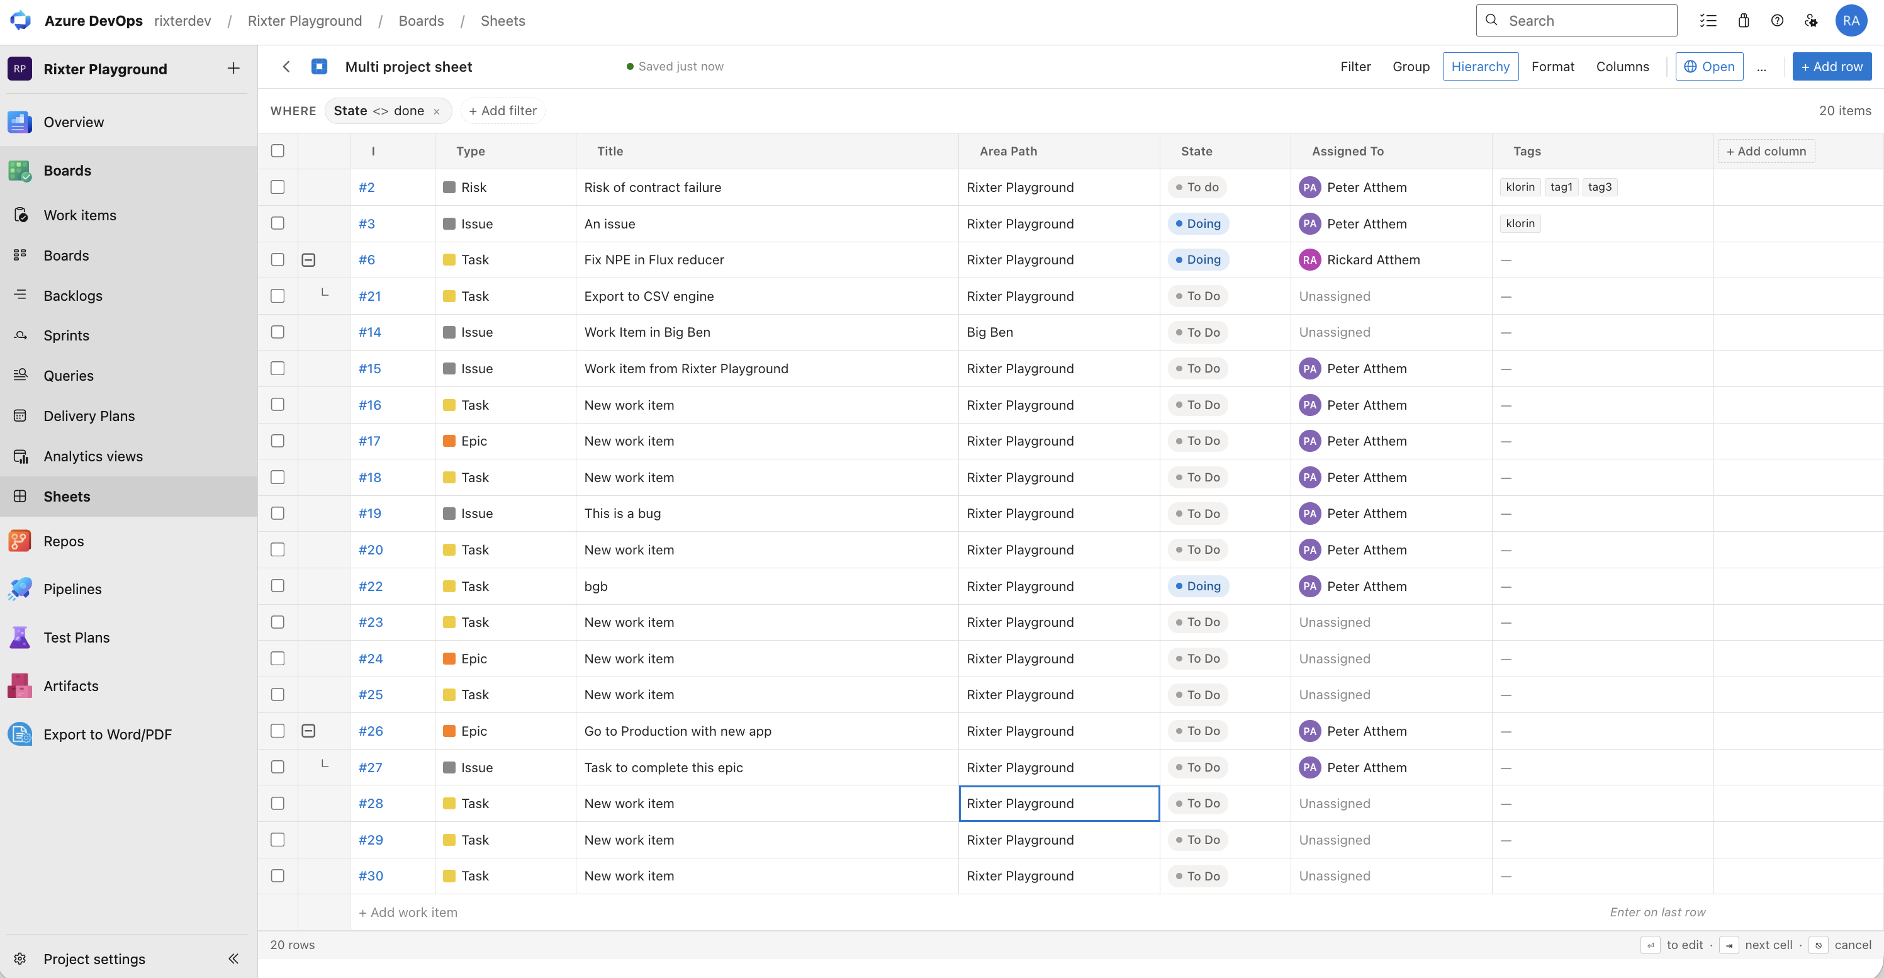Collapse the sidebar with double chevron icon

(233, 958)
